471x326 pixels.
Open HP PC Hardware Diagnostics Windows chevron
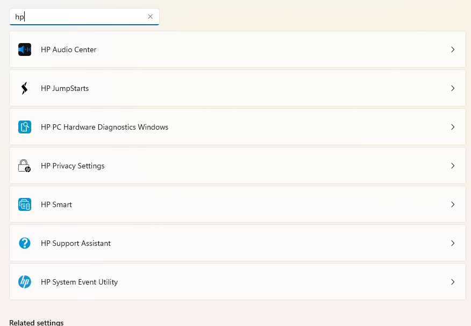[x=453, y=127]
